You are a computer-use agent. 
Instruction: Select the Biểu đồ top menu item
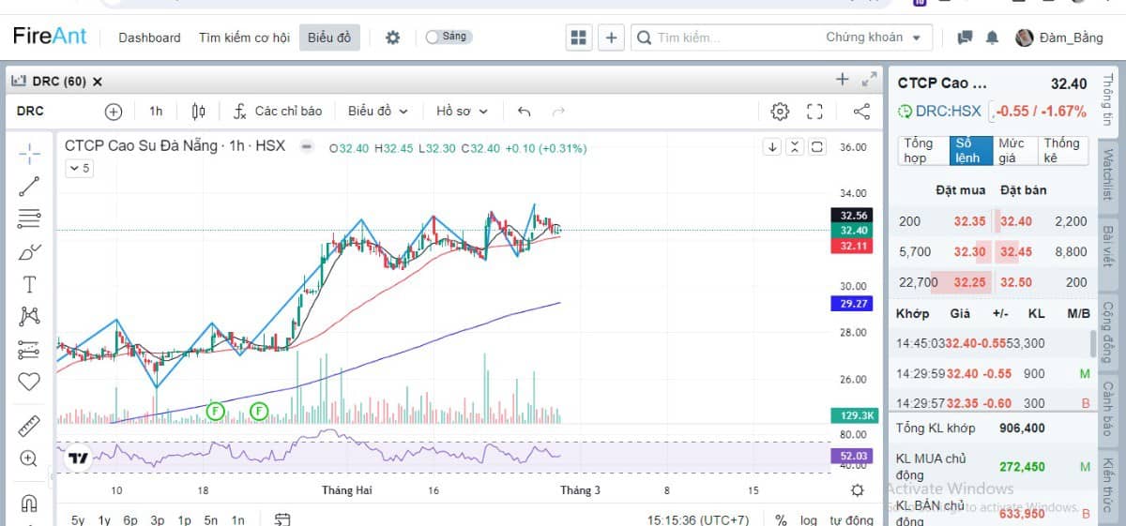329,38
